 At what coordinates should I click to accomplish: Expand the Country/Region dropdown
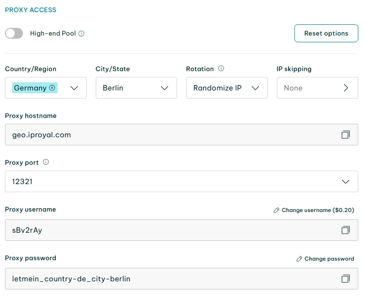point(75,88)
